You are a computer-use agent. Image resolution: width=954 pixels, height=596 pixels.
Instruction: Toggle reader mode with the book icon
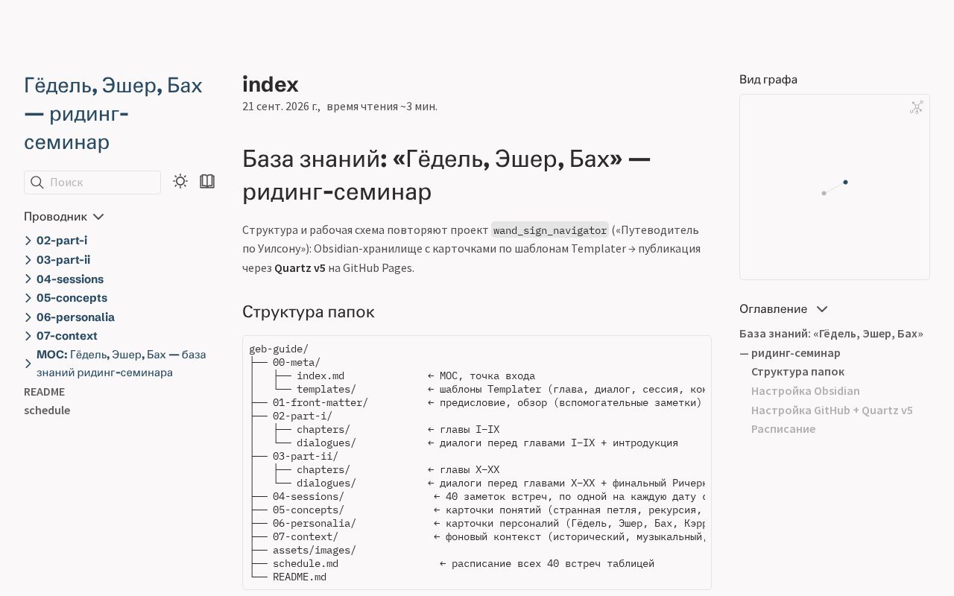tap(207, 181)
